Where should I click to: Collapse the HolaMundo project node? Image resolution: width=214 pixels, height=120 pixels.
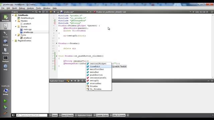tap(13, 15)
